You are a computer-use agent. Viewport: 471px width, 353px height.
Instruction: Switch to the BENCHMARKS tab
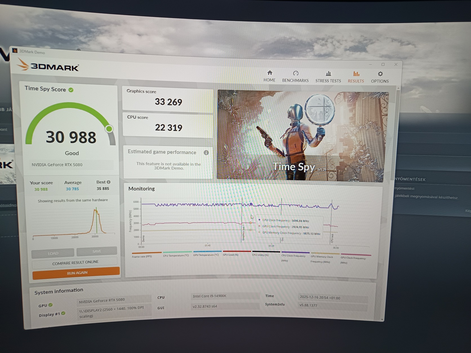click(296, 77)
